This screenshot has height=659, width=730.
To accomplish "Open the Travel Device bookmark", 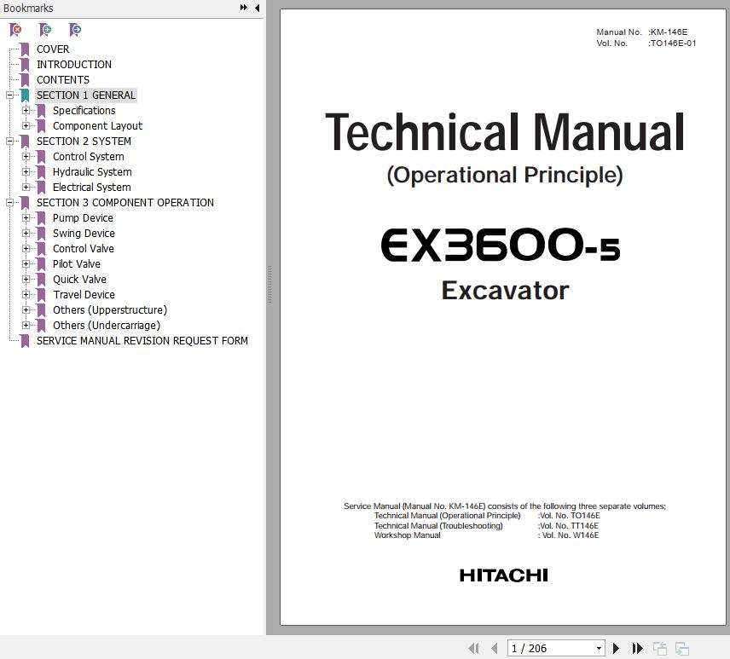I will [x=84, y=295].
